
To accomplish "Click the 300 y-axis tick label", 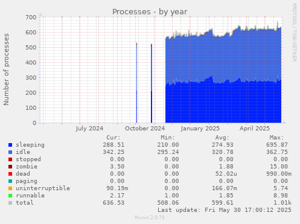I will (31, 78).
